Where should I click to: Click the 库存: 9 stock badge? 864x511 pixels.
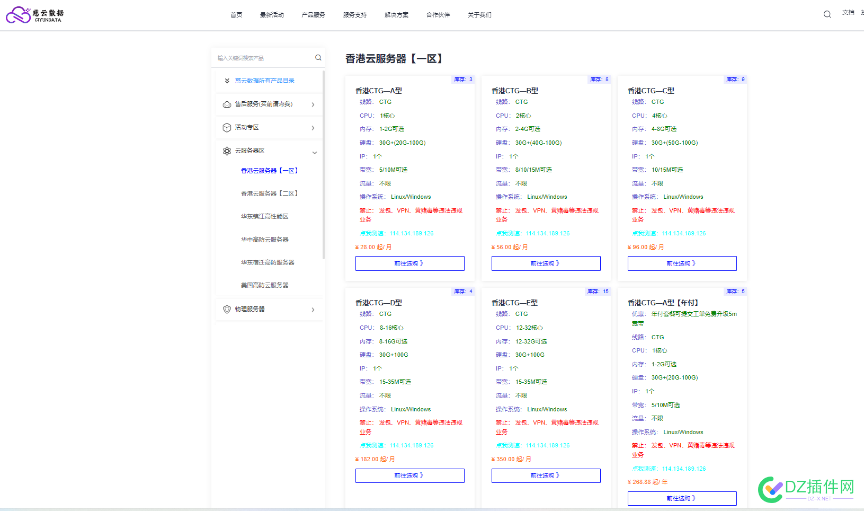coord(735,80)
